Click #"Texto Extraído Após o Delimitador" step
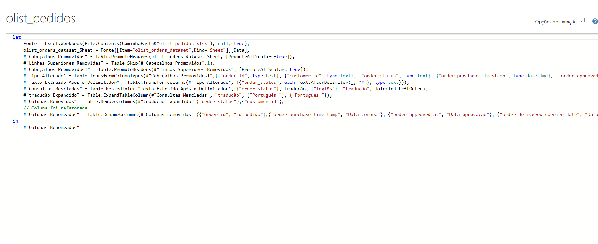The height and width of the screenshot is (244, 598). click(216, 82)
